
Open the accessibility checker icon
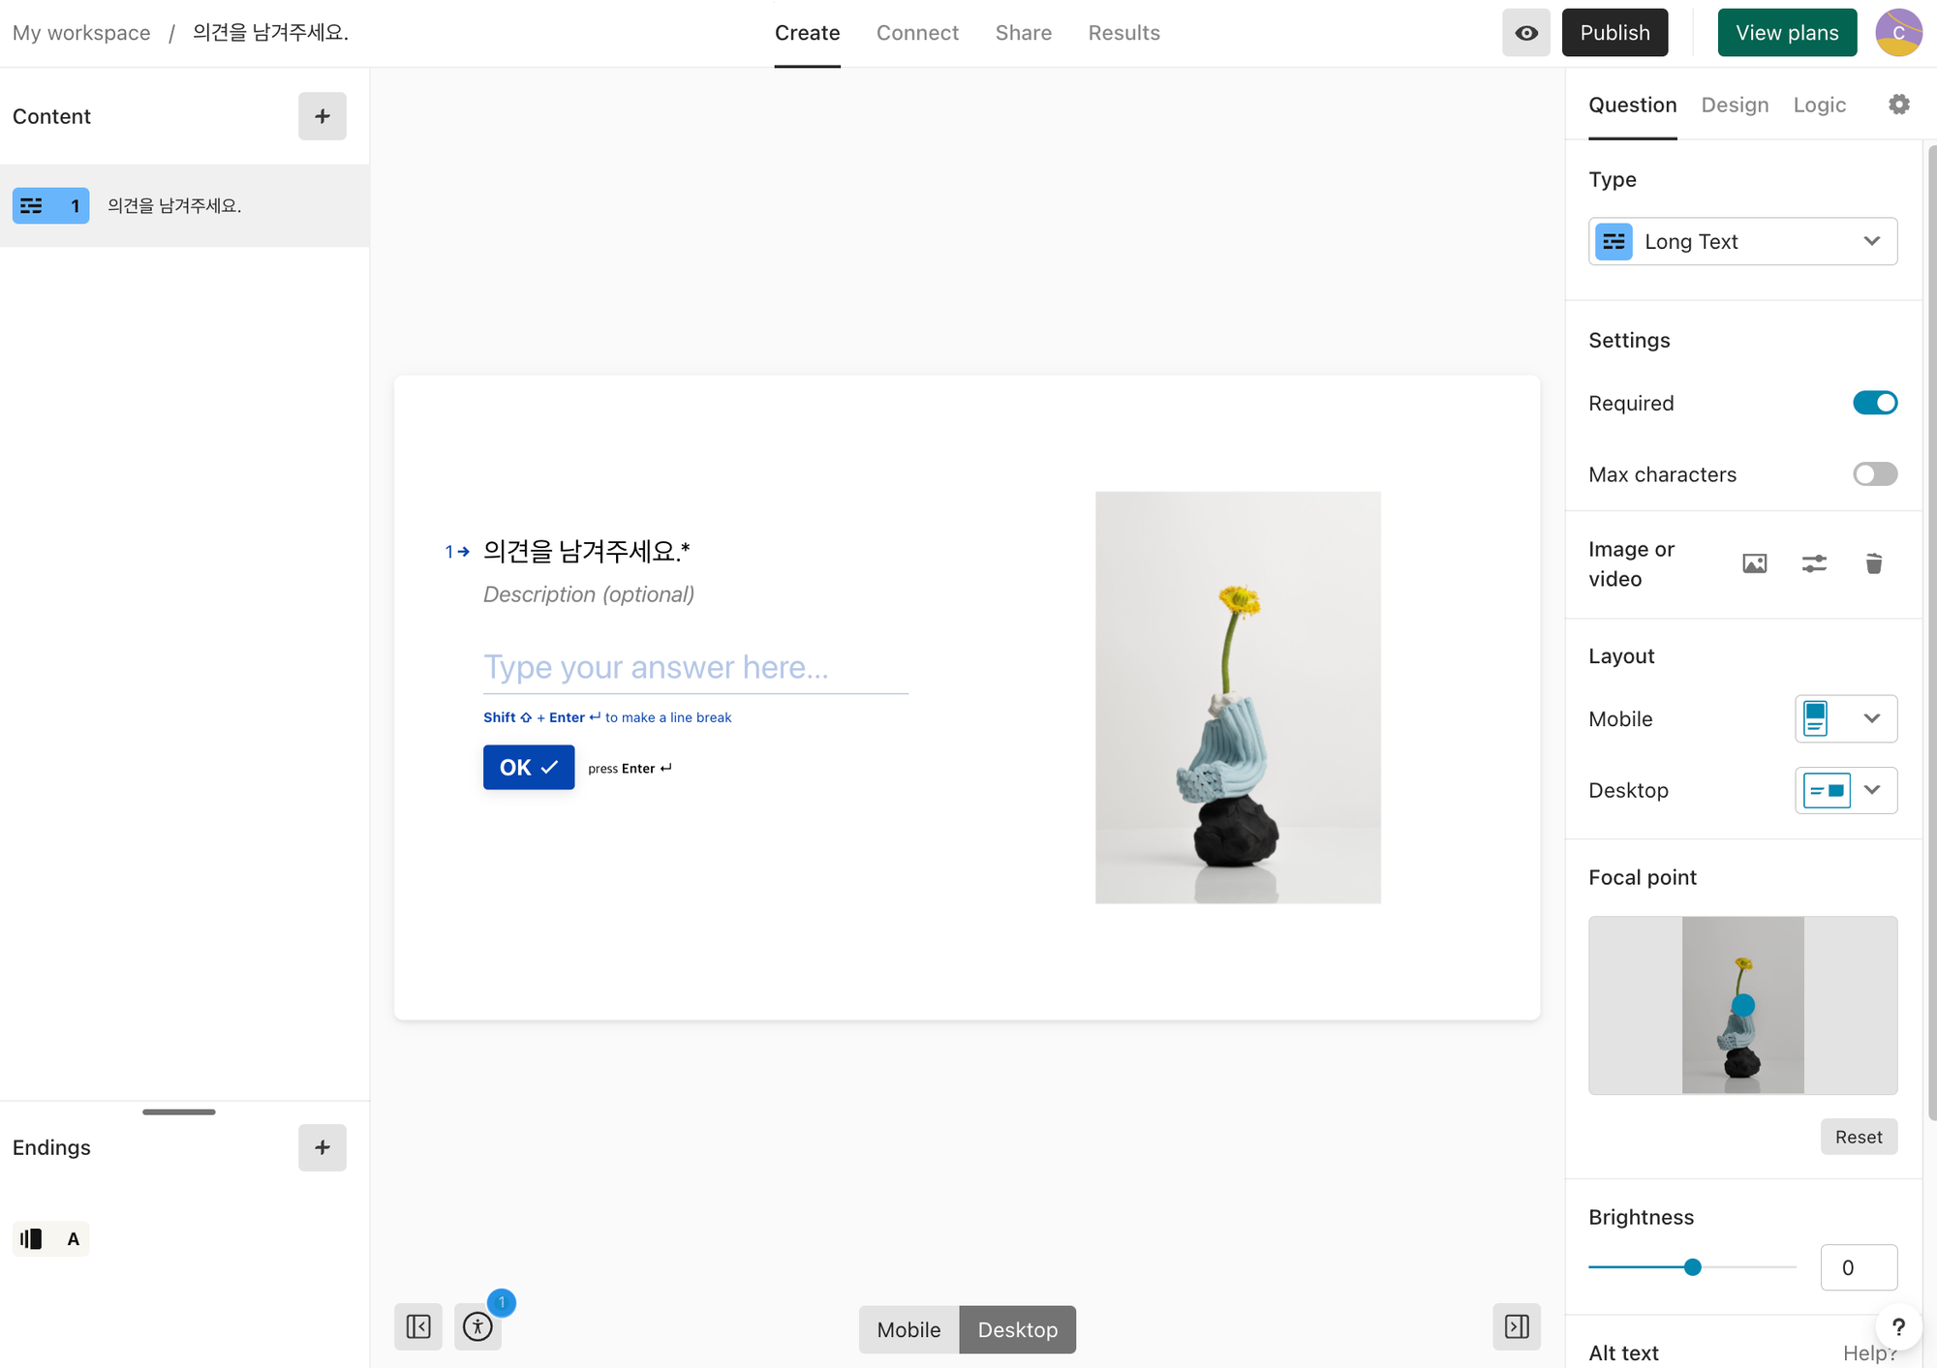click(477, 1326)
